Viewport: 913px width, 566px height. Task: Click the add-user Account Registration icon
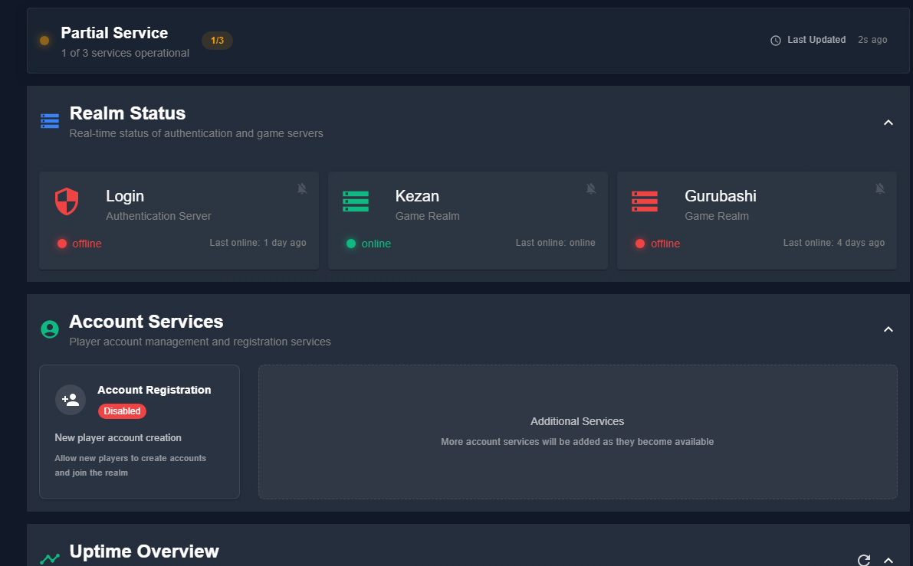(x=71, y=400)
